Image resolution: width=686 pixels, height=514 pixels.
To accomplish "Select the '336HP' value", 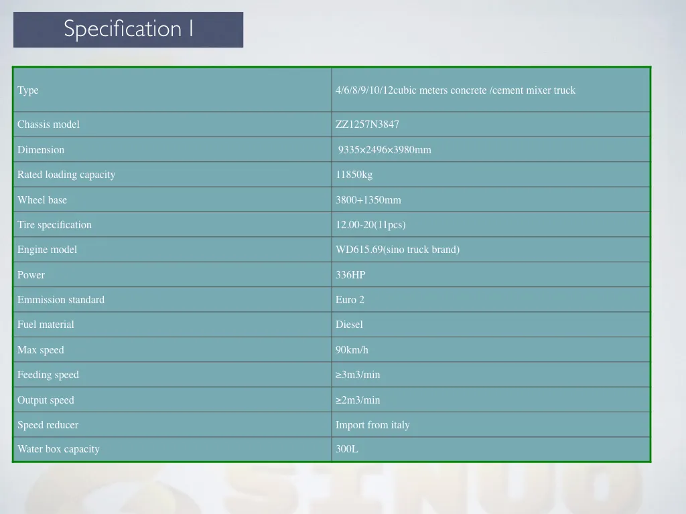I will [x=350, y=275].
